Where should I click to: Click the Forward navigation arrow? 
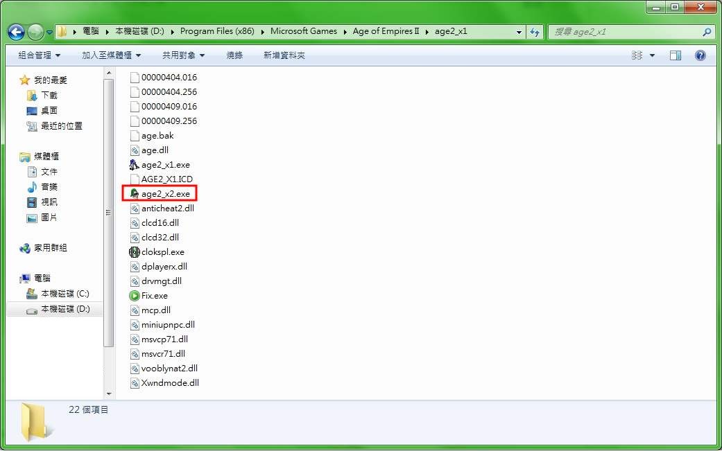point(35,32)
